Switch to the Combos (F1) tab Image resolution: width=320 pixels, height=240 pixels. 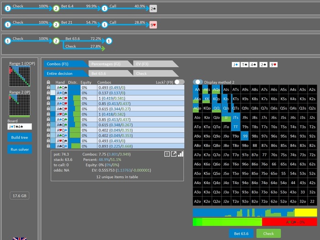[65, 64]
